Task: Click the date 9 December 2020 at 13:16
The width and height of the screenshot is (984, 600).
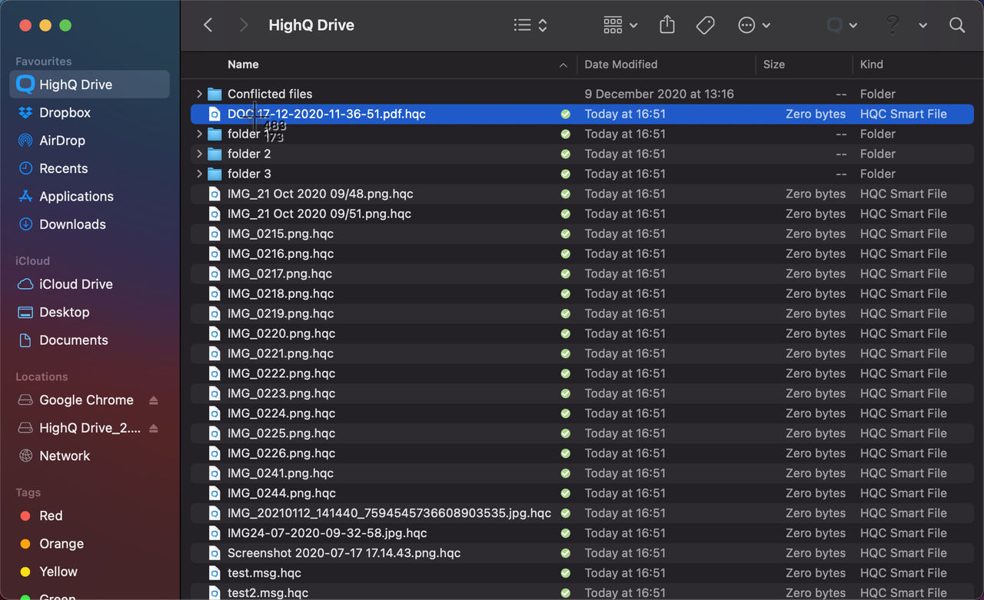Action: tap(659, 94)
